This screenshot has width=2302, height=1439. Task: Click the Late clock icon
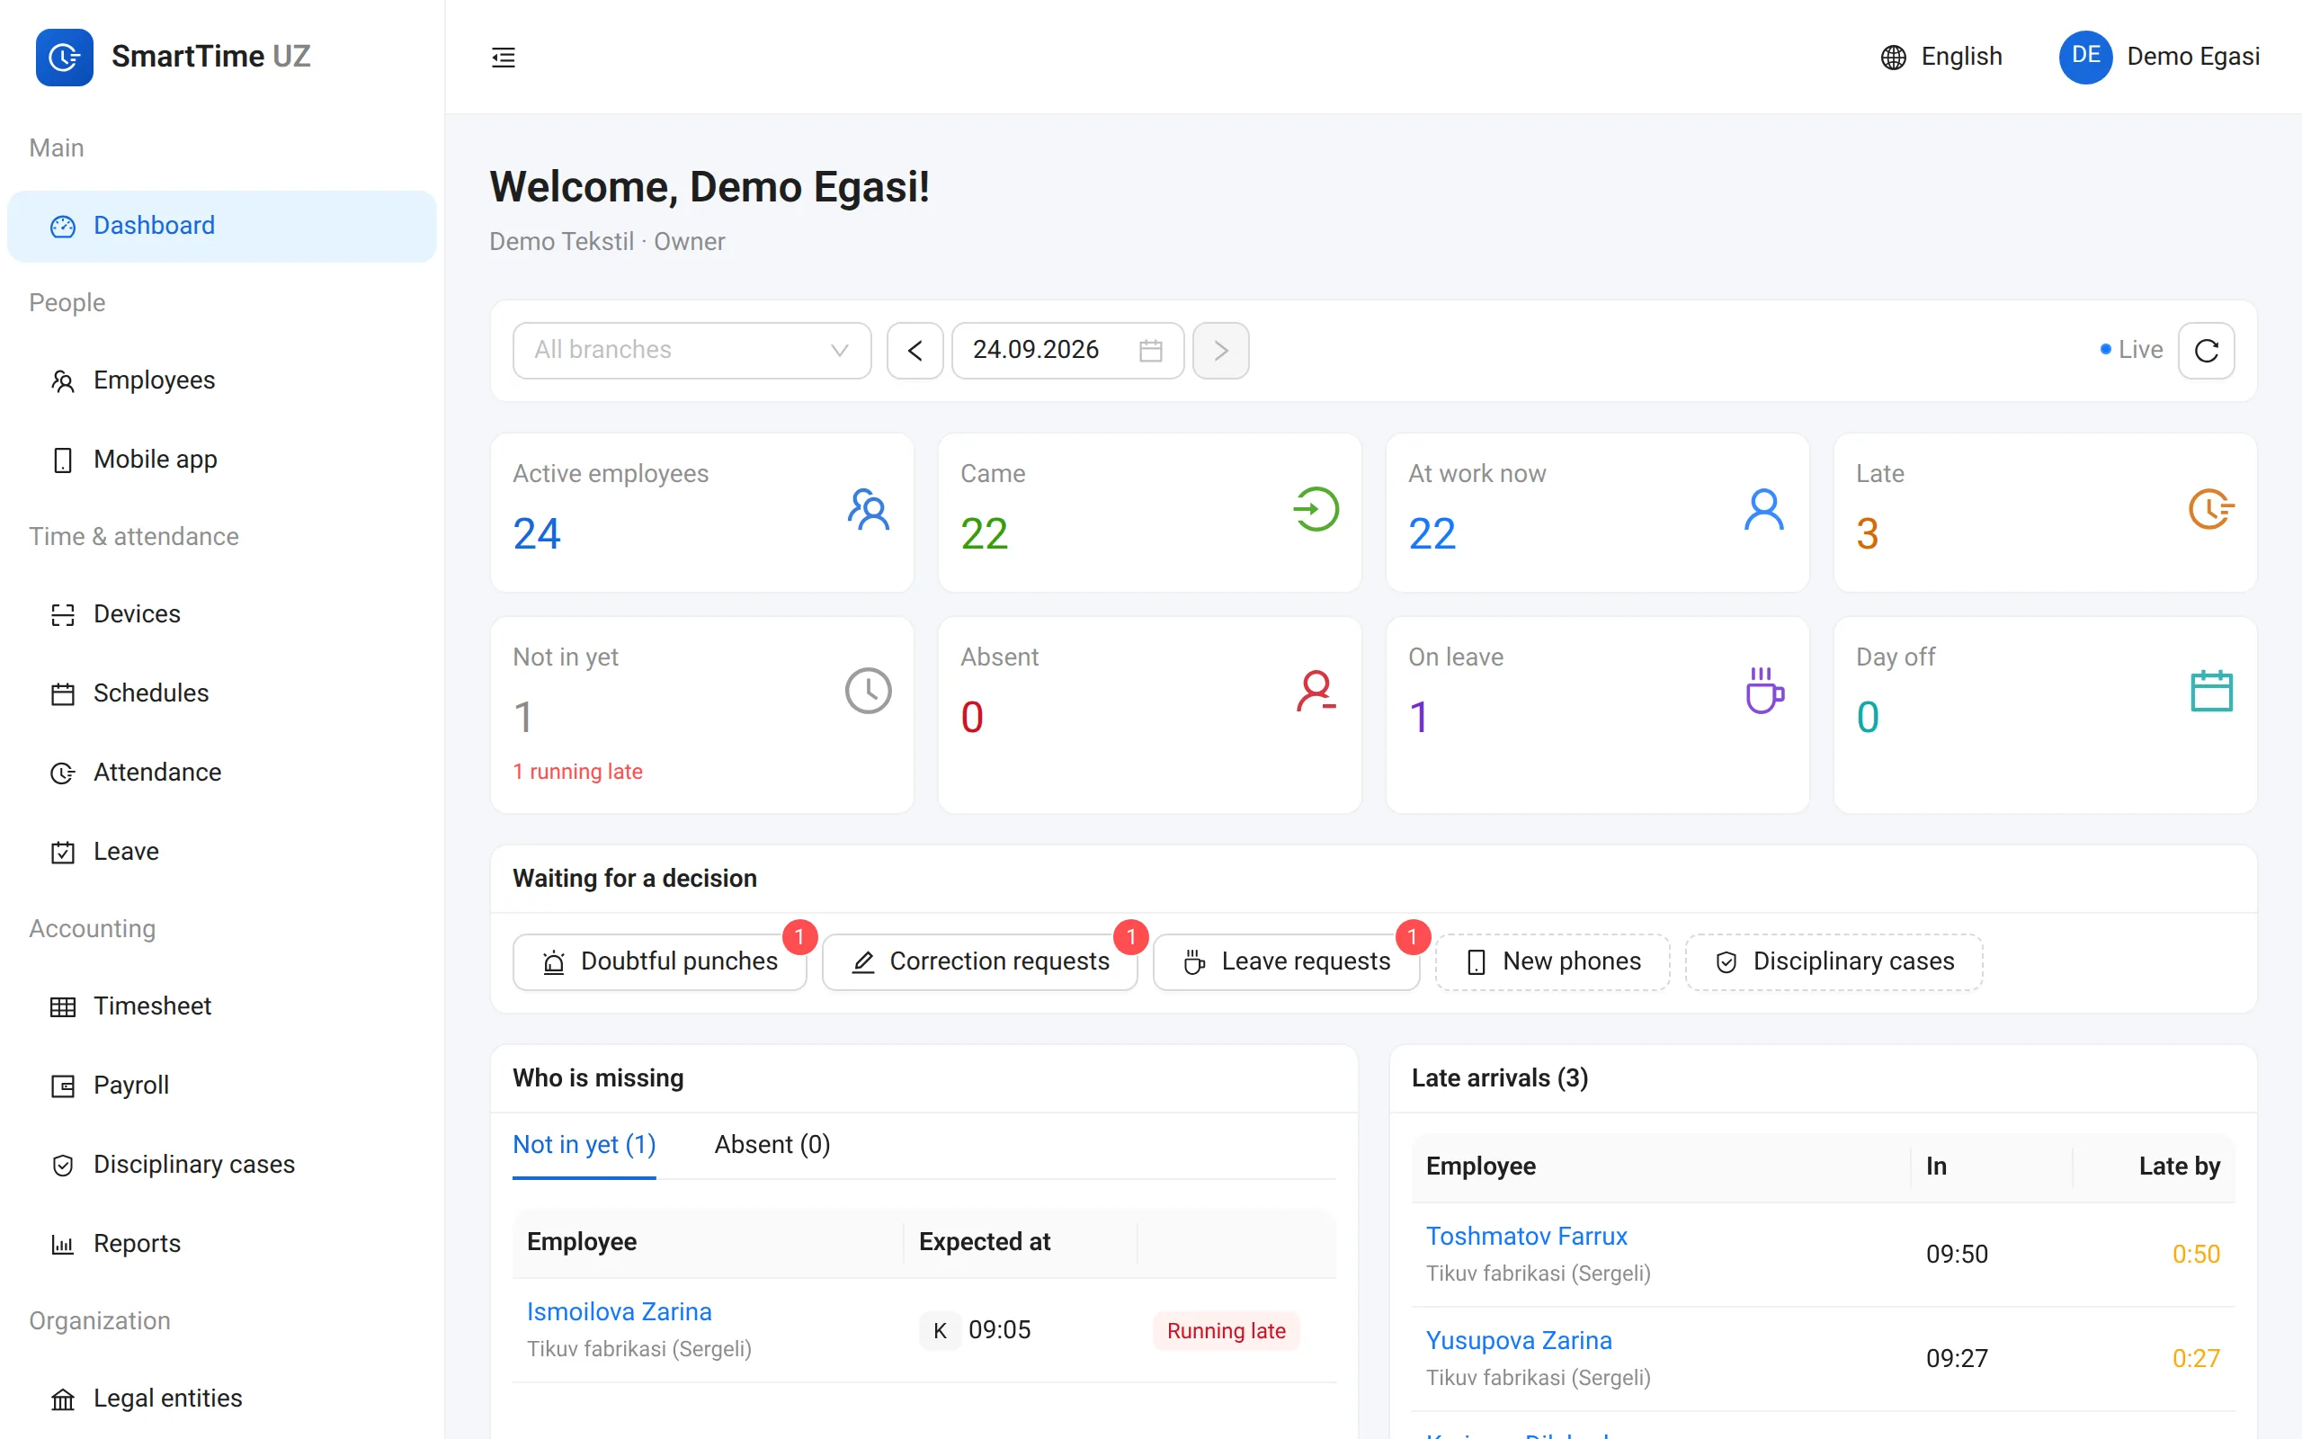[2212, 509]
